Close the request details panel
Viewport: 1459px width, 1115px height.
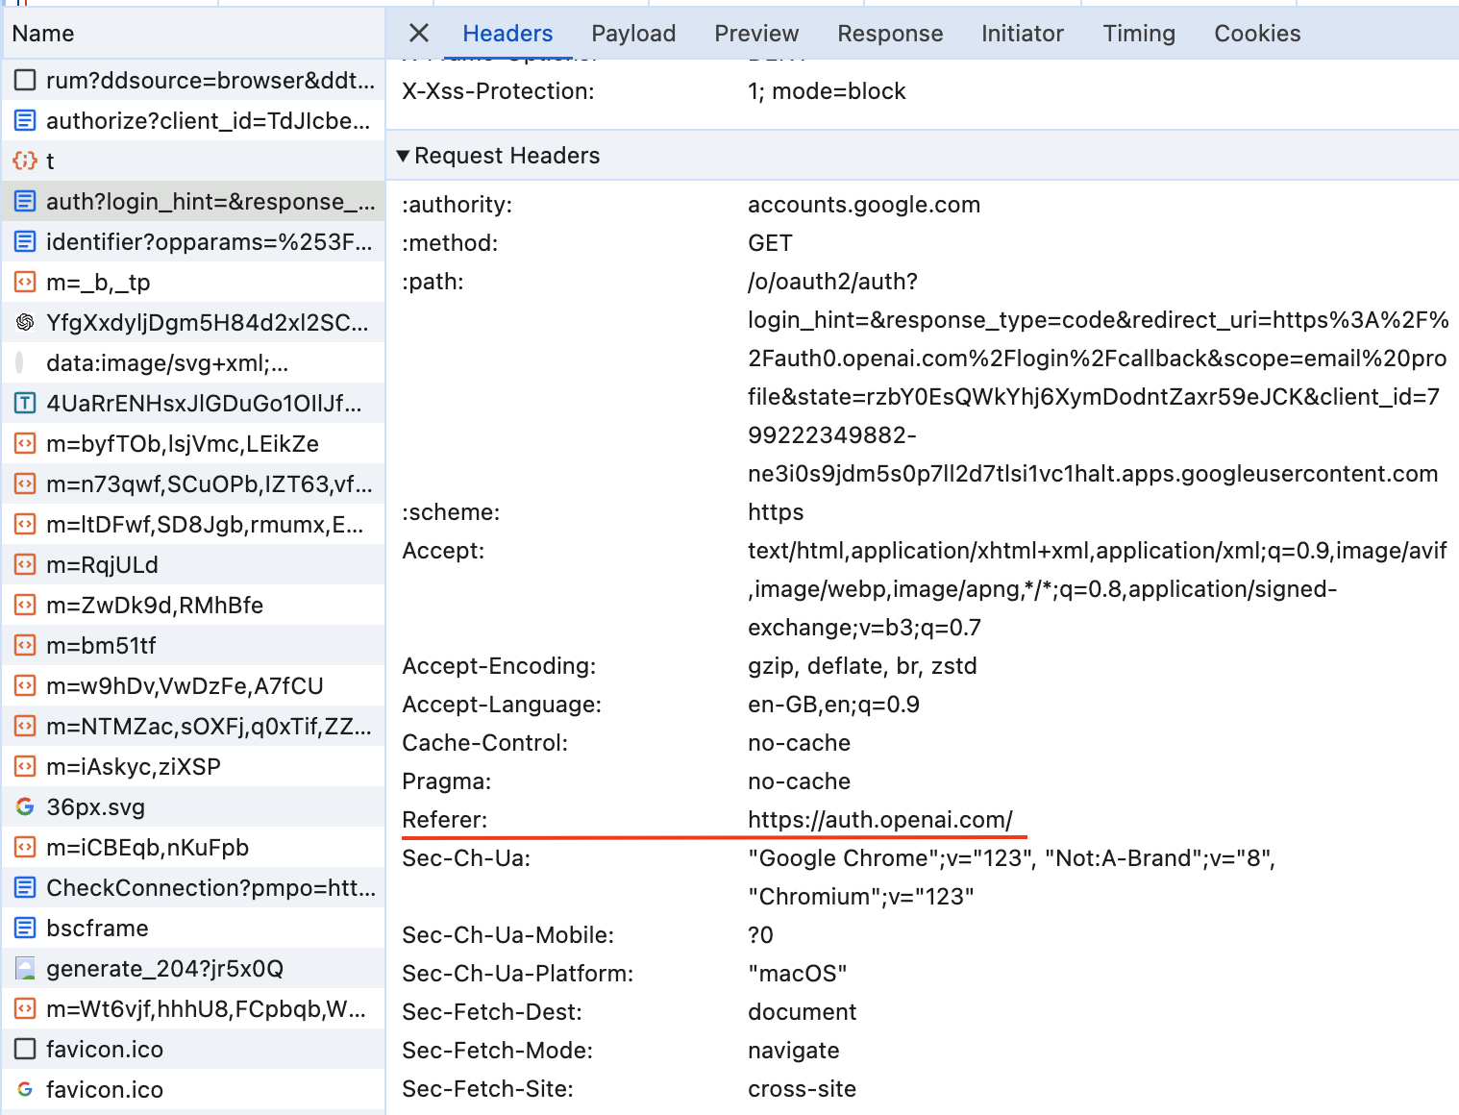click(419, 34)
